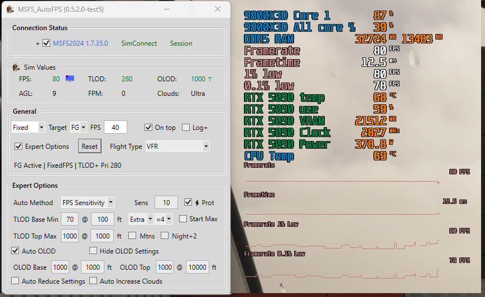Click the Clouds value Ultra
The image size is (485, 297).
(x=198, y=93)
